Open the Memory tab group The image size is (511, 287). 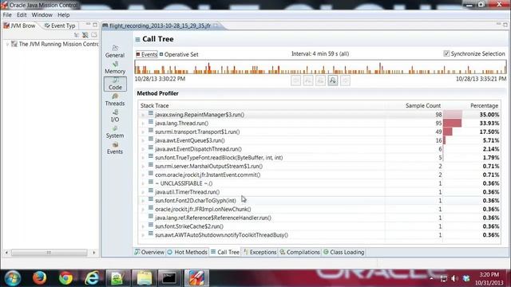[x=115, y=68]
